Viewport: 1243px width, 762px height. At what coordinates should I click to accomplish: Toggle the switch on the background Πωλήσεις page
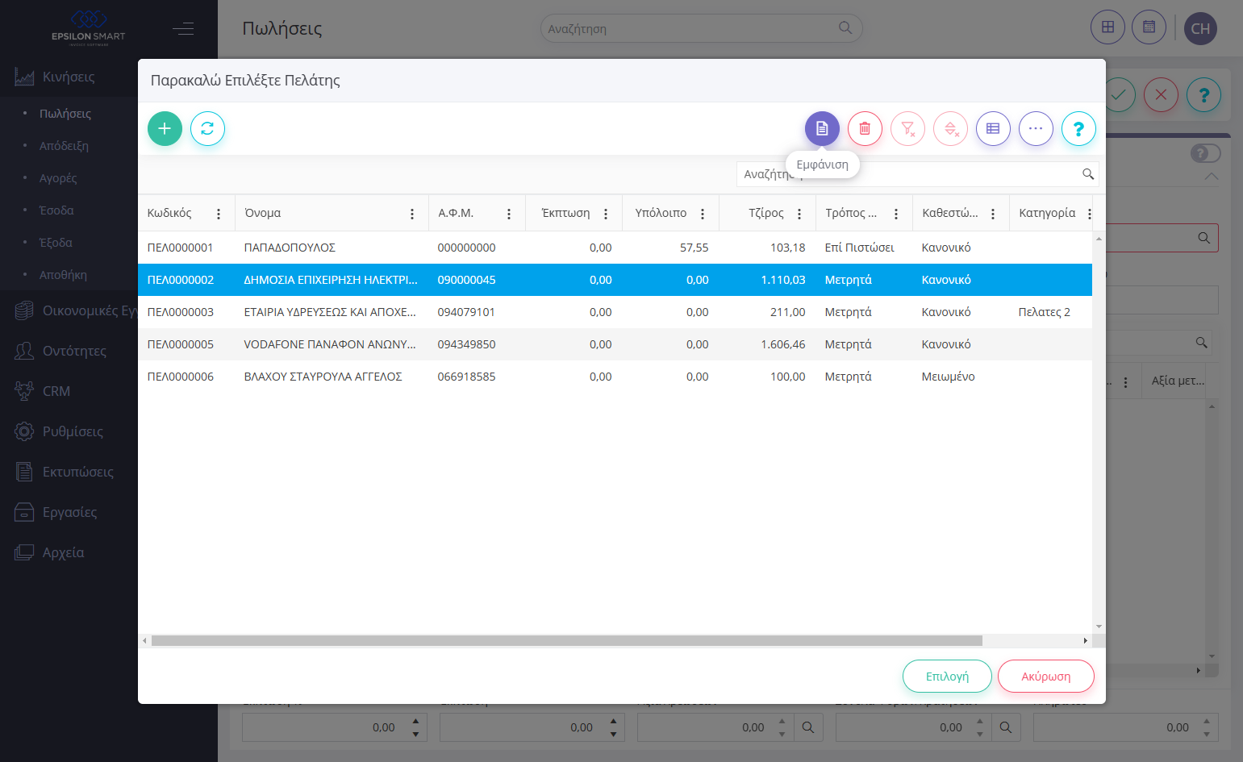point(1205,153)
